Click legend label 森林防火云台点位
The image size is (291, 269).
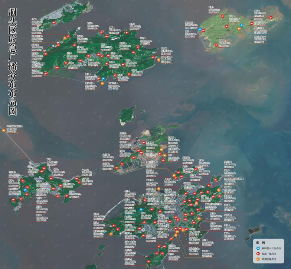pyautogui.click(x=271, y=248)
